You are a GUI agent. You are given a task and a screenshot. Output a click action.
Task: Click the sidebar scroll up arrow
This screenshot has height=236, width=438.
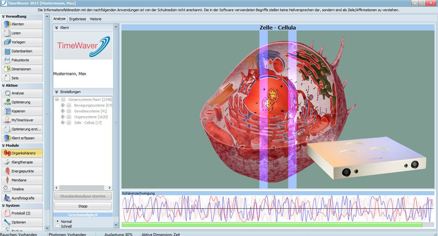(47, 17)
